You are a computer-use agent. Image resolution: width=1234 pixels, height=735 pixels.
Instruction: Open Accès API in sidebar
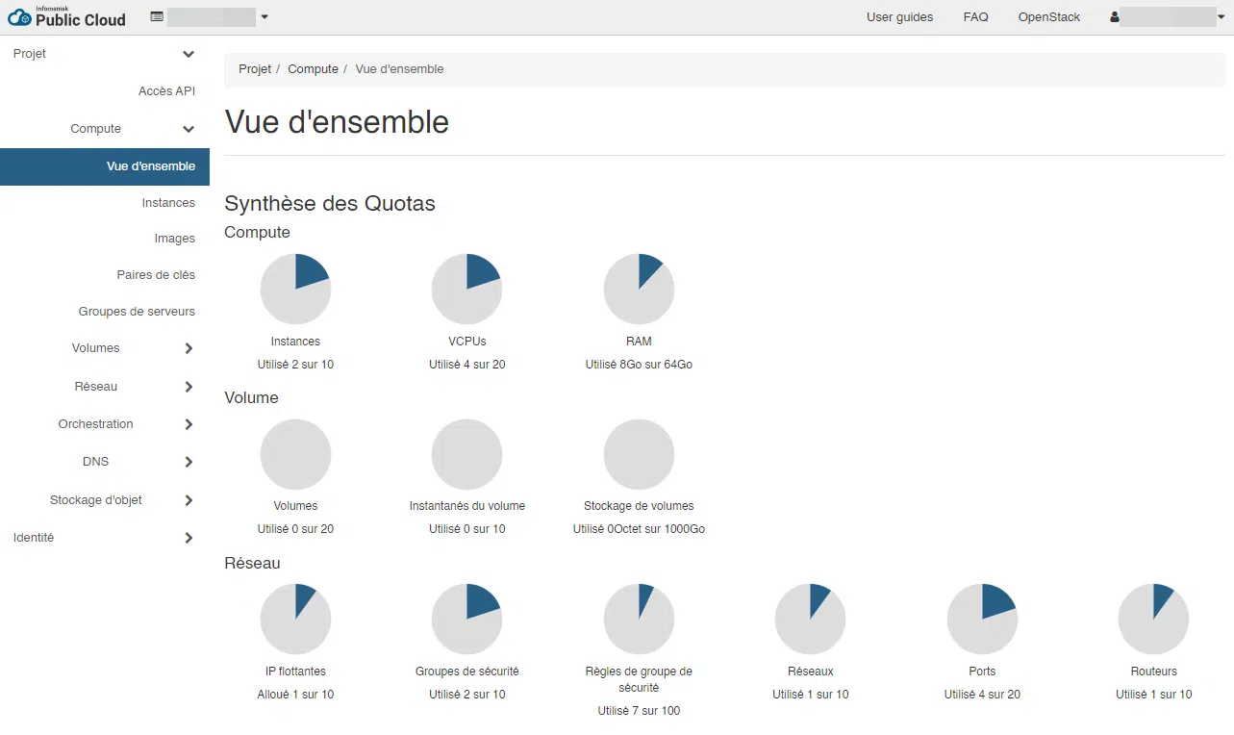pyautogui.click(x=166, y=91)
